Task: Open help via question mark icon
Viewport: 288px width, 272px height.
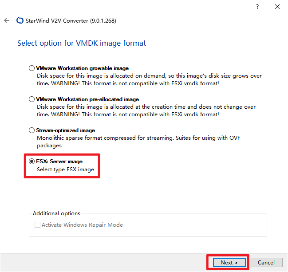Action: [x=257, y=7]
